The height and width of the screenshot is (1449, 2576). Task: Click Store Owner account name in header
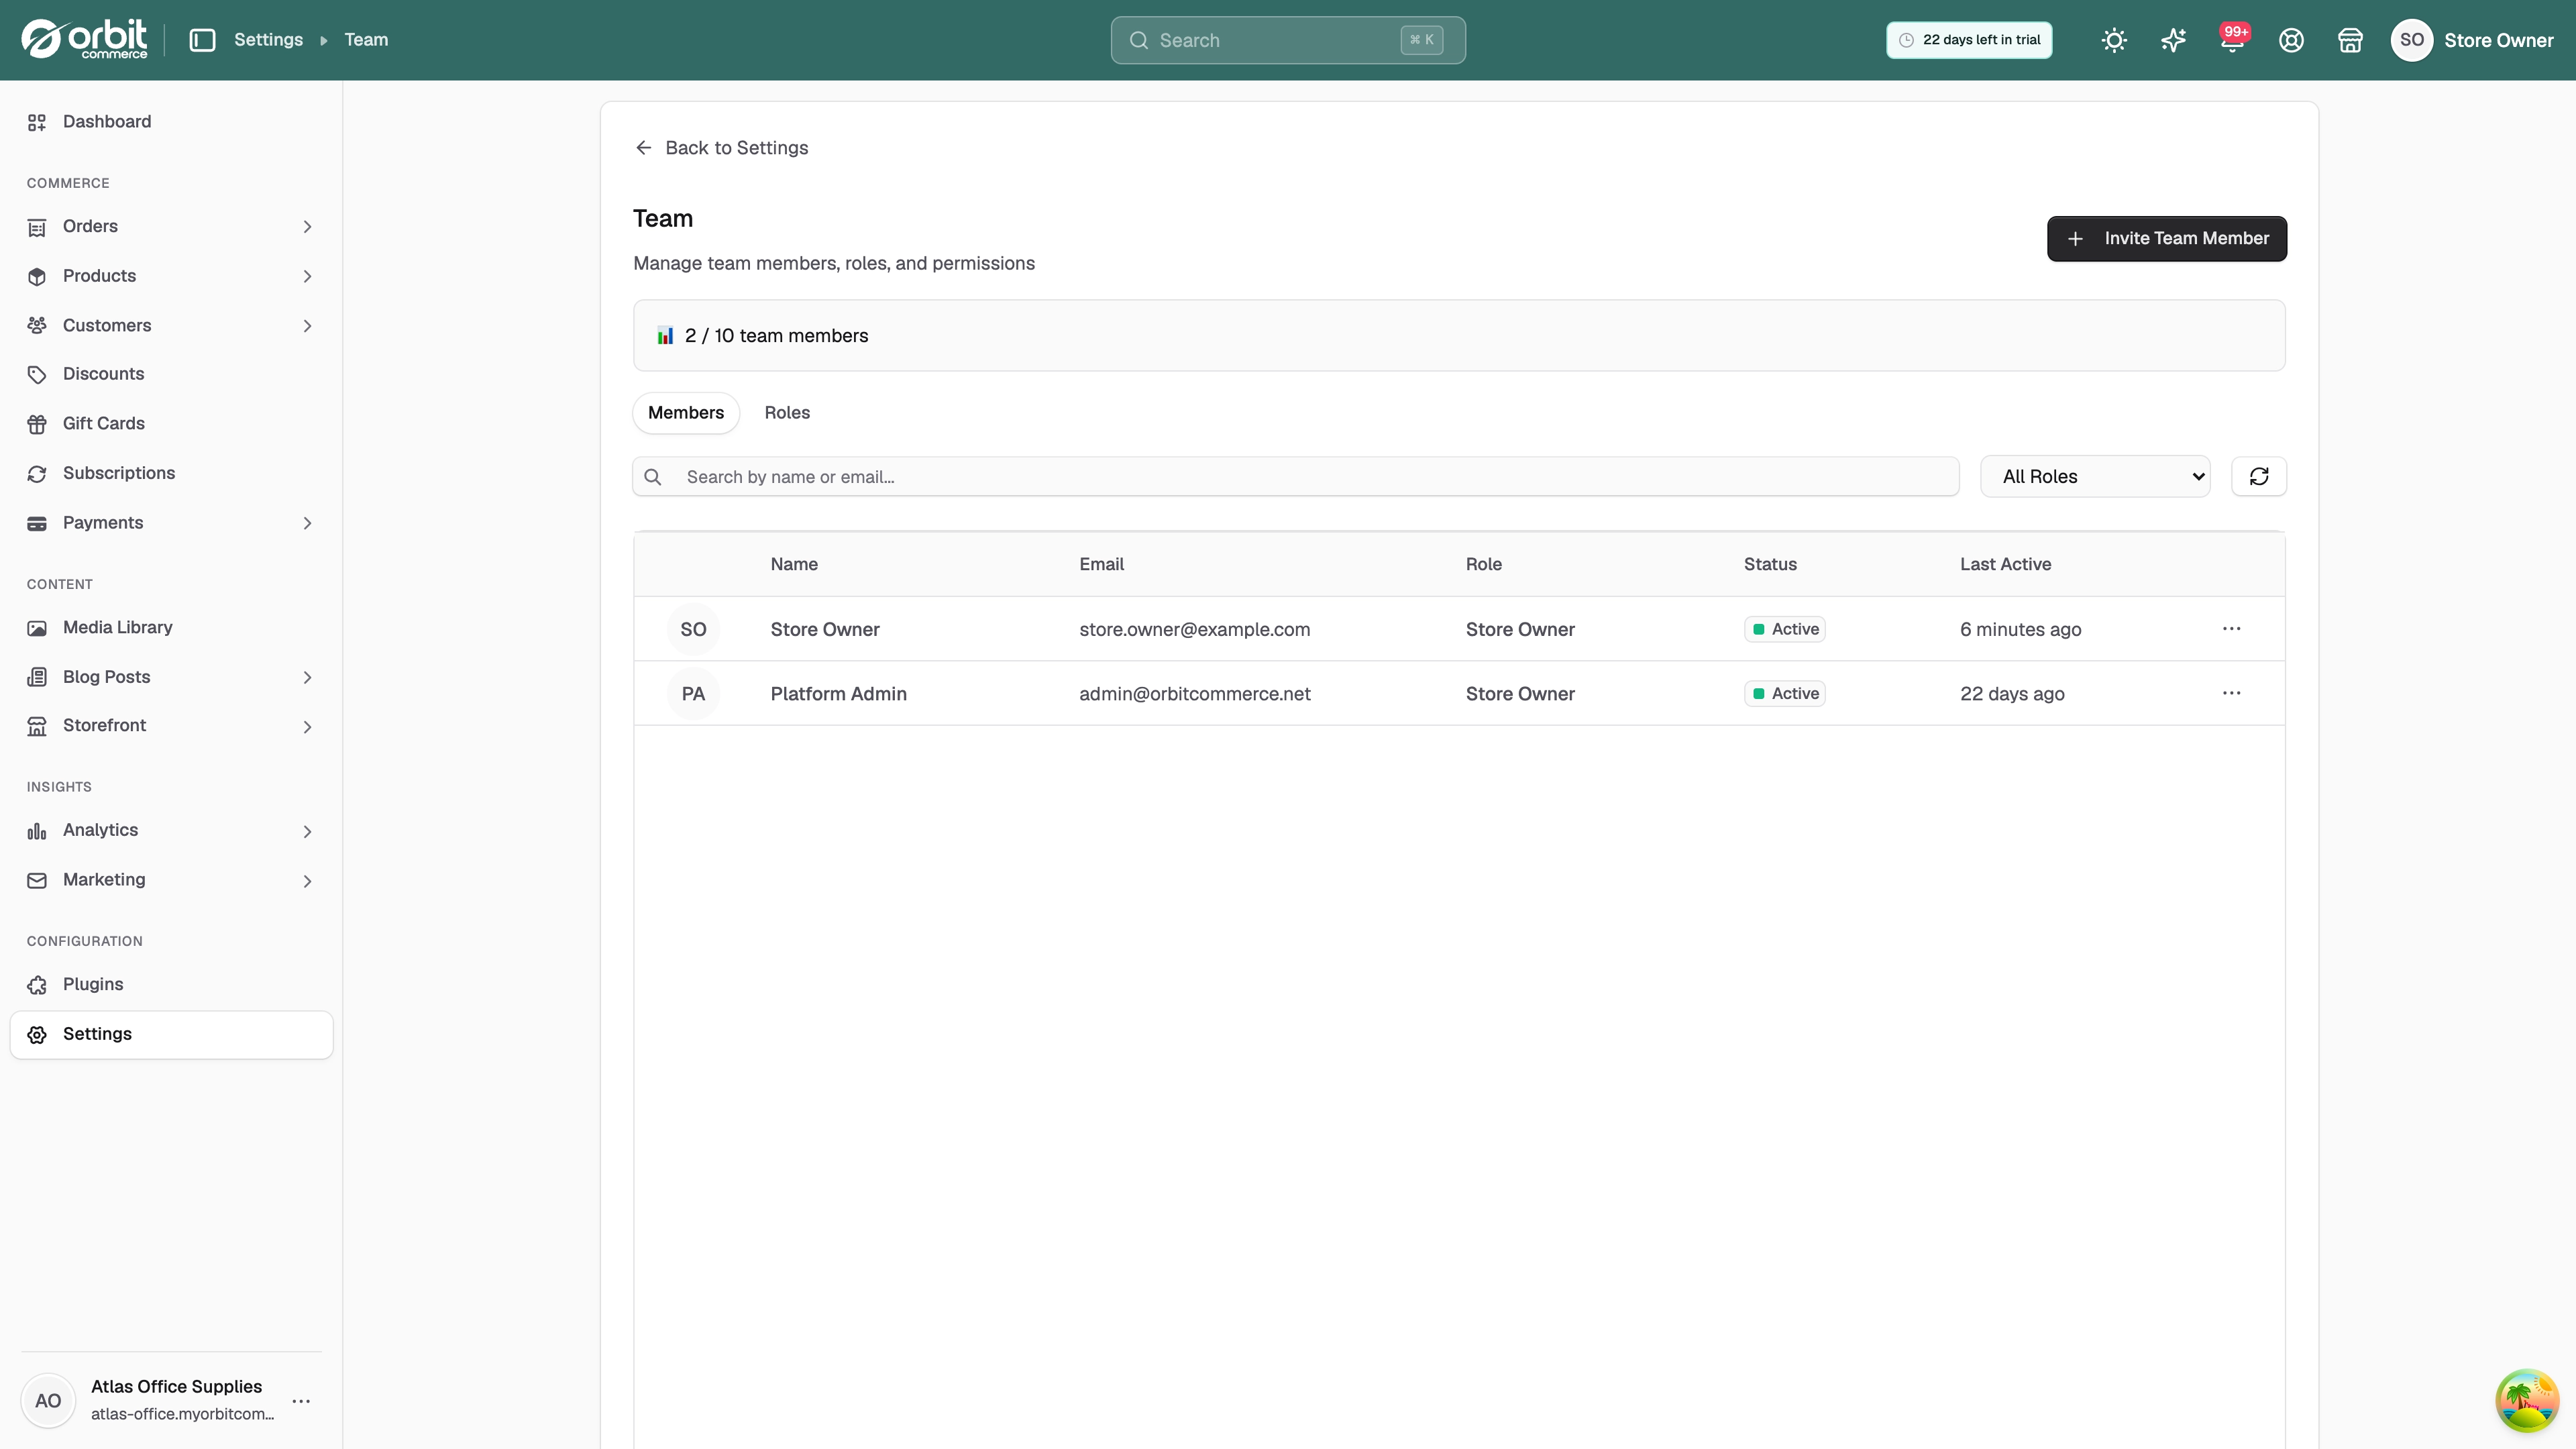(x=2498, y=40)
